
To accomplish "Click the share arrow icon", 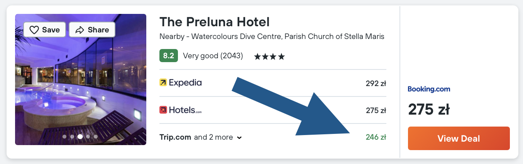I will (x=80, y=30).
